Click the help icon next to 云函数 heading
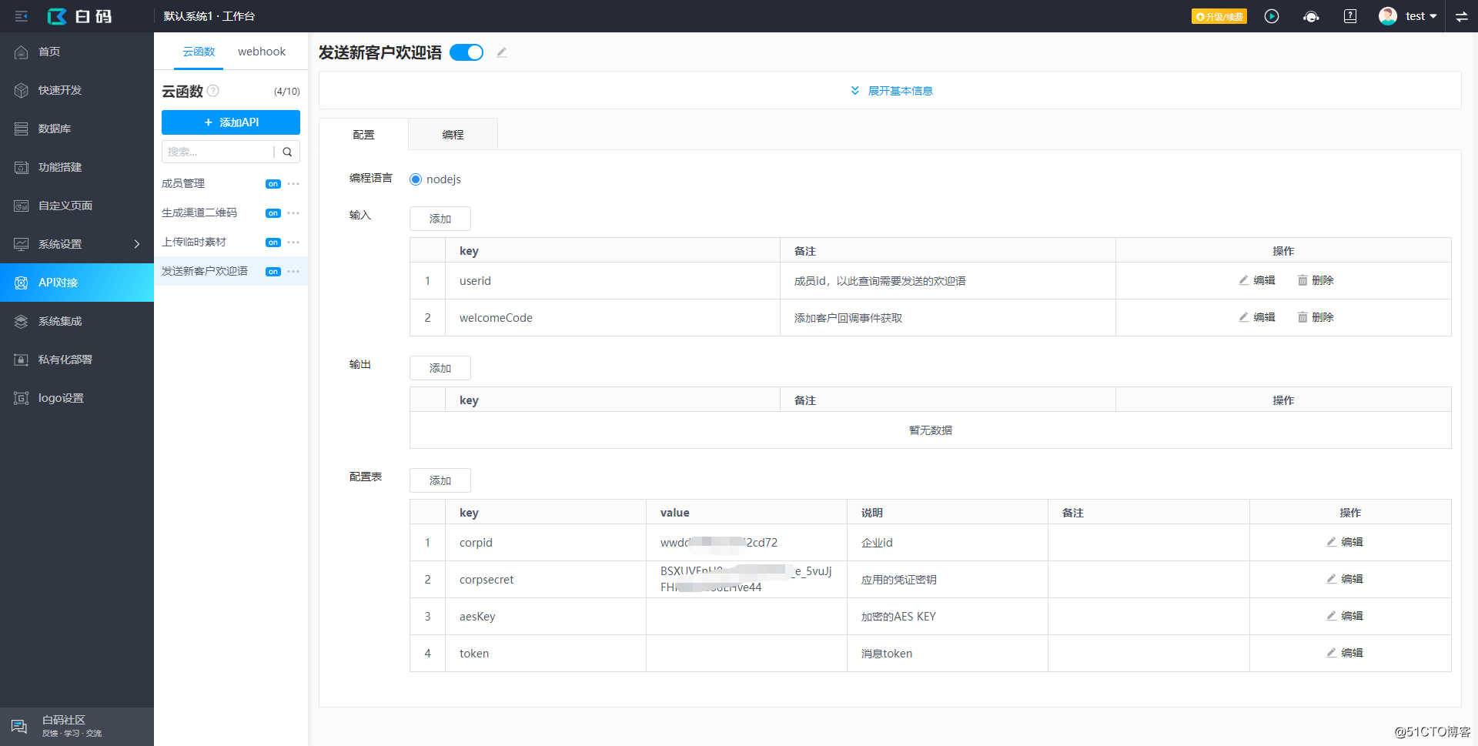This screenshot has height=746, width=1478. tap(213, 91)
